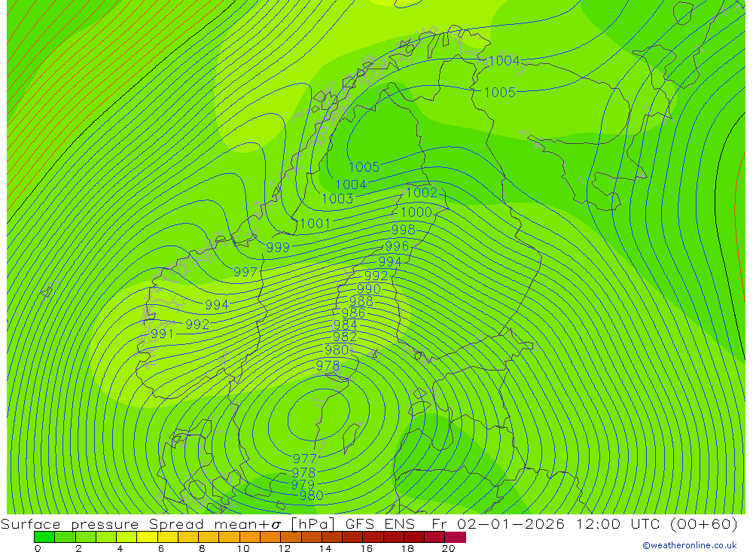This screenshot has width=753, height=552.
Task: Click the date 'Fr 02-01-2026' in caption
Action: pyautogui.click(x=498, y=523)
